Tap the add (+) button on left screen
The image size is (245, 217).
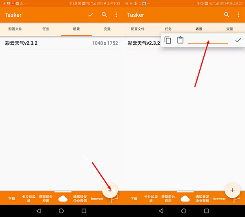pos(110,190)
